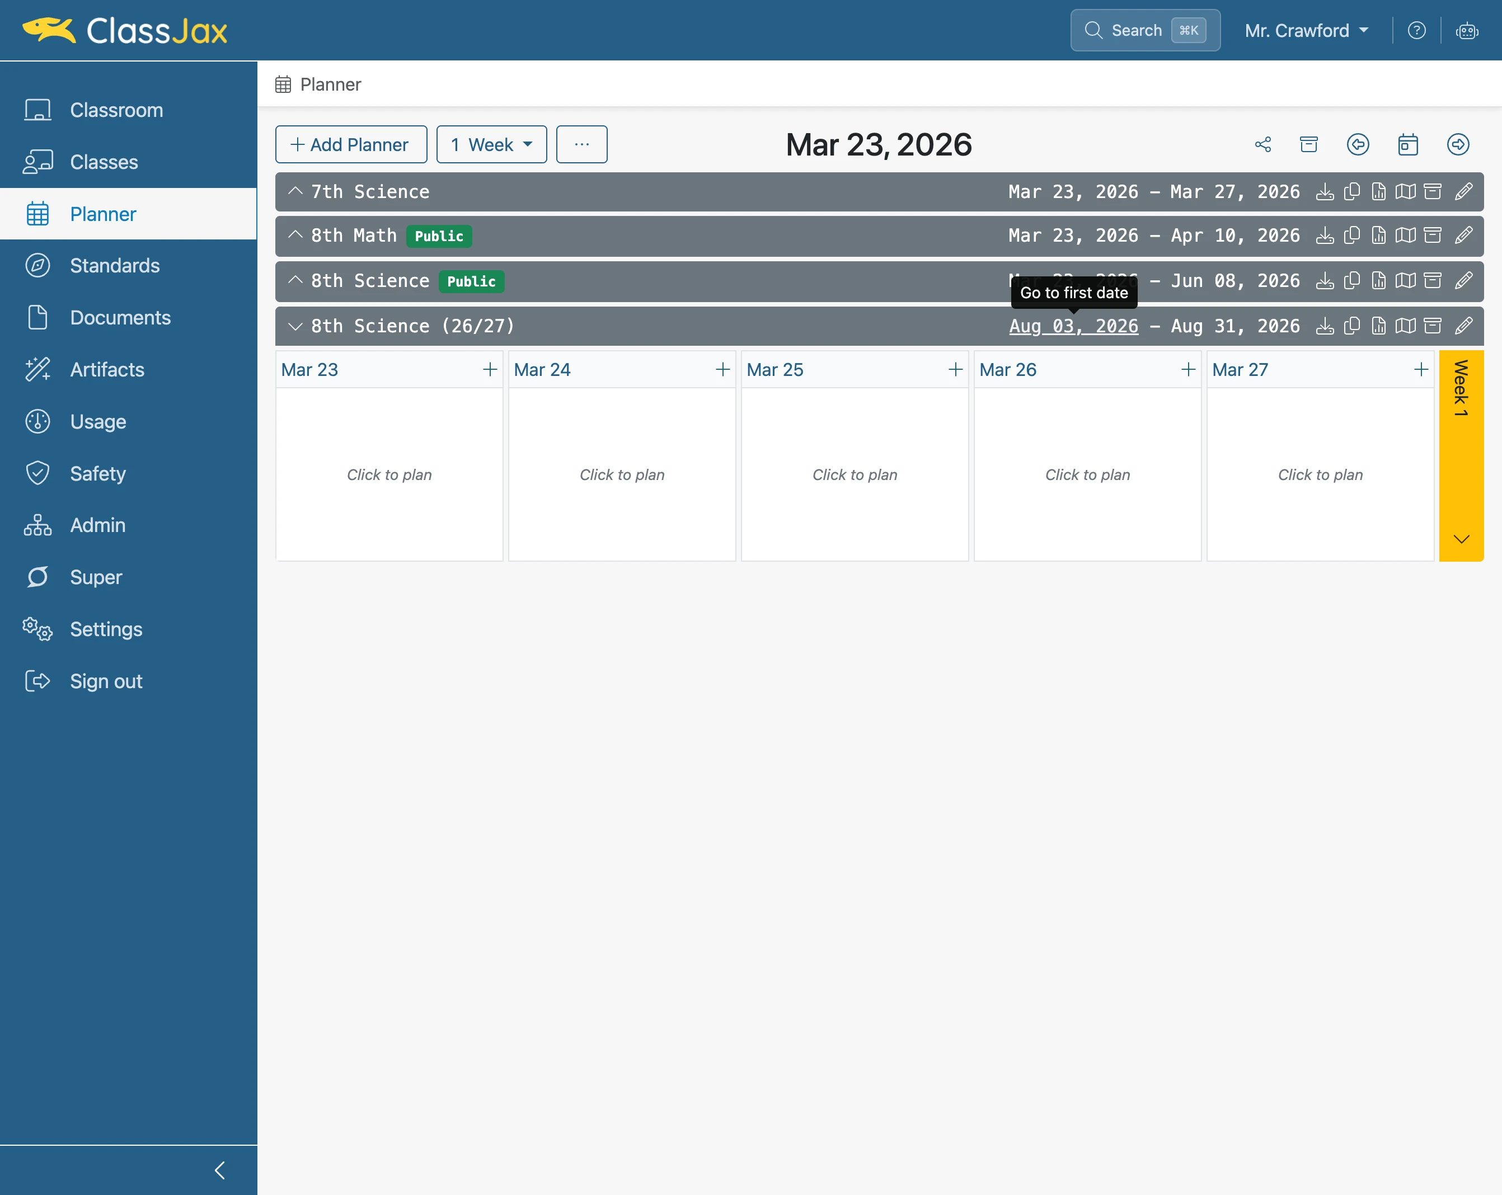Viewport: 1502px width, 1195px height.
Task: Go to previous week with left arrow
Action: (x=1358, y=144)
